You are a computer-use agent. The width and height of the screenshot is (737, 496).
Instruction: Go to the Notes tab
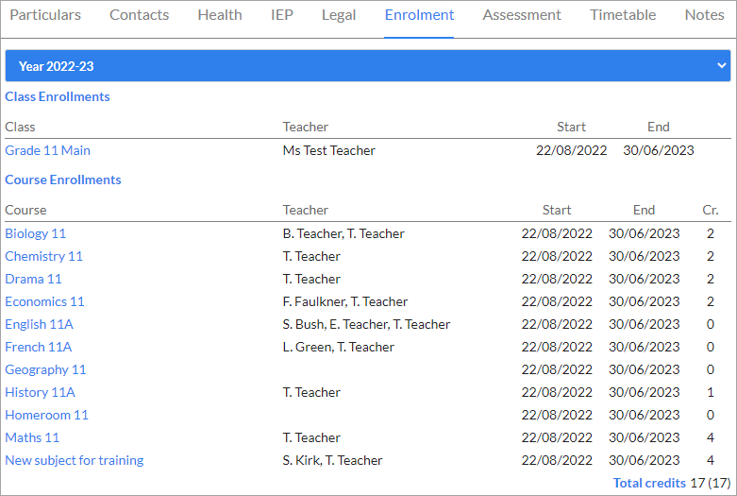click(704, 15)
